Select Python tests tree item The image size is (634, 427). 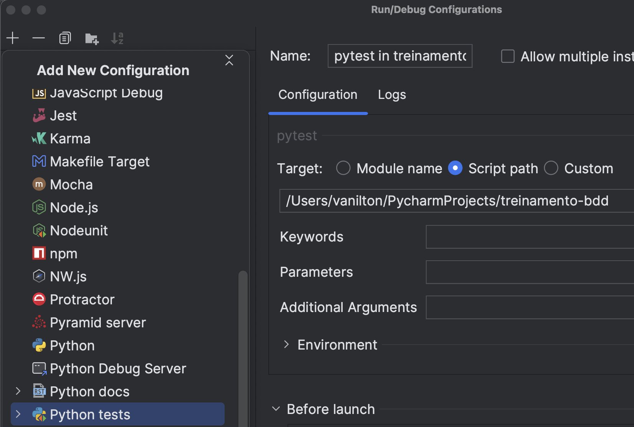tap(118, 414)
